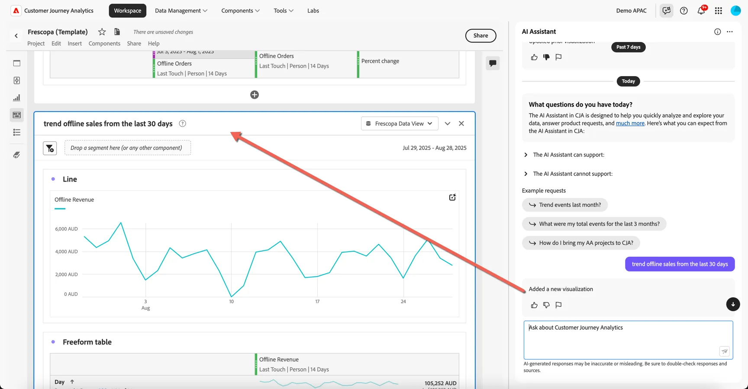
Task: Open the app switcher grid icon
Action: click(x=719, y=10)
